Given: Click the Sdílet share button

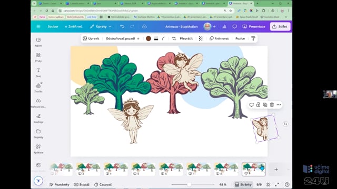Looking at the screenshot, I should (x=280, y=27).
